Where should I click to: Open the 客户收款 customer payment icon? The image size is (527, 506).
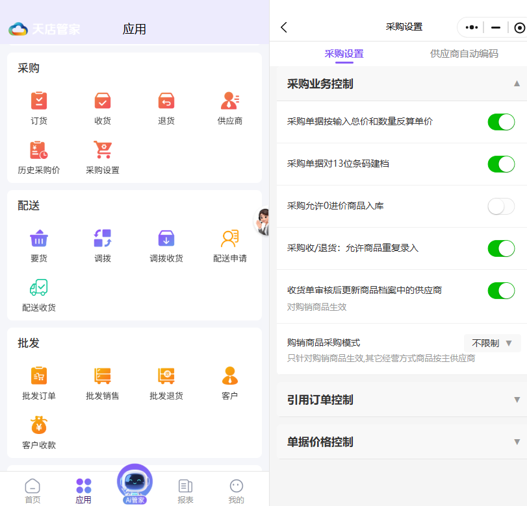pos(39,426)
